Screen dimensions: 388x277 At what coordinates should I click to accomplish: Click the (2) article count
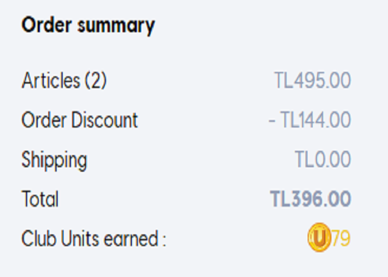[96, 80]
